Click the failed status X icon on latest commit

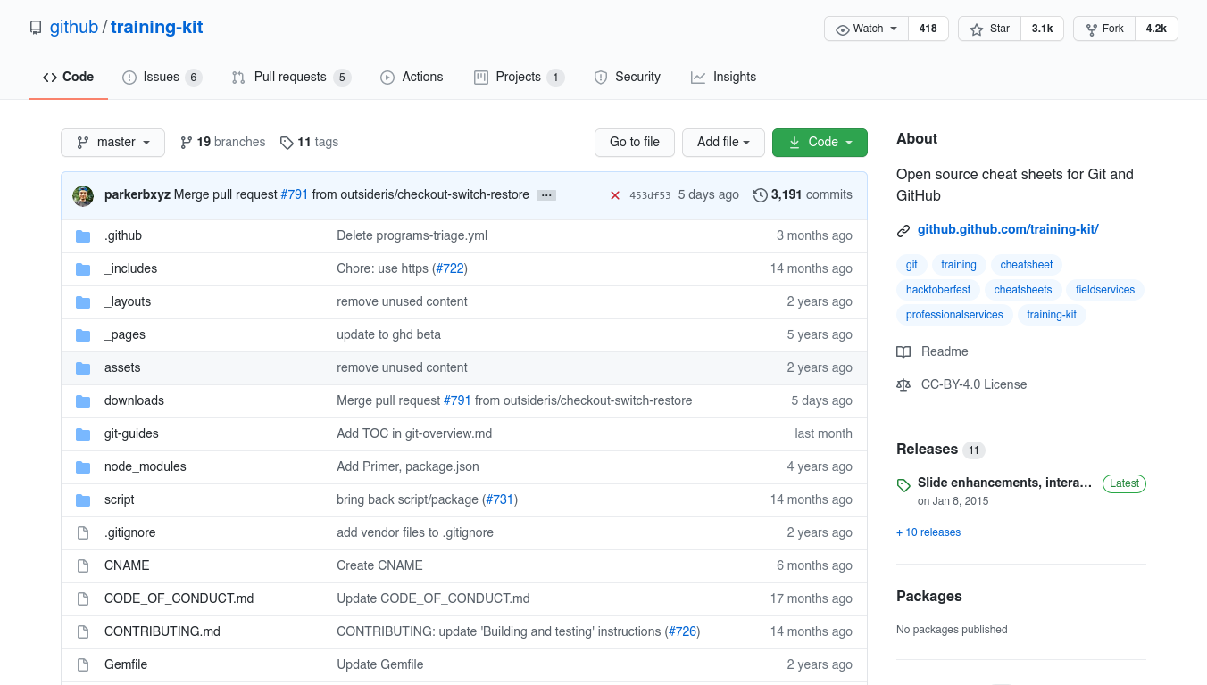click(615, 195)
